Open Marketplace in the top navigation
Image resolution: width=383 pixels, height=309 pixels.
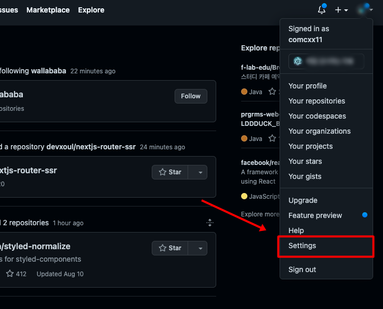(x=48, y=10)
